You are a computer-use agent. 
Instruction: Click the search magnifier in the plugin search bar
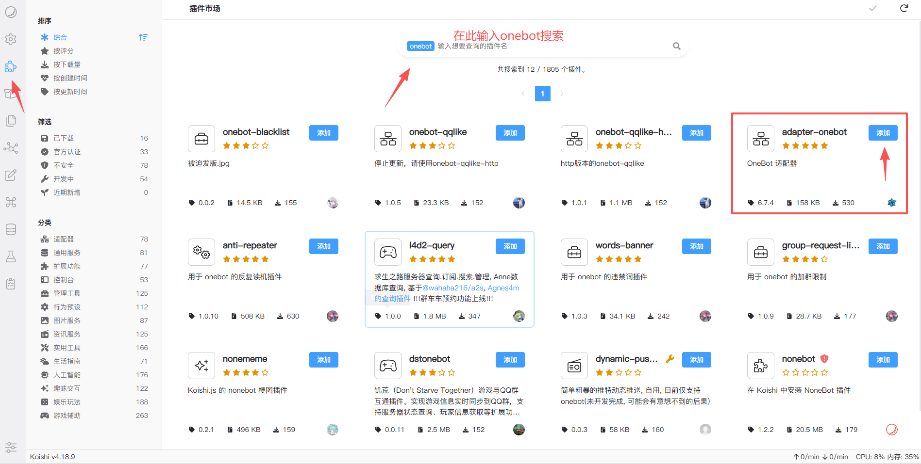pyautogui.click(x=676, y=46)
